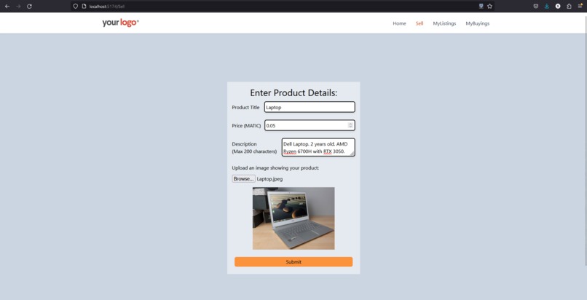Image resolution: width=587 pixels, height=300 pixels.
Task: Click the monitor icon beside the bookmark star
Action: click(481, 7)
